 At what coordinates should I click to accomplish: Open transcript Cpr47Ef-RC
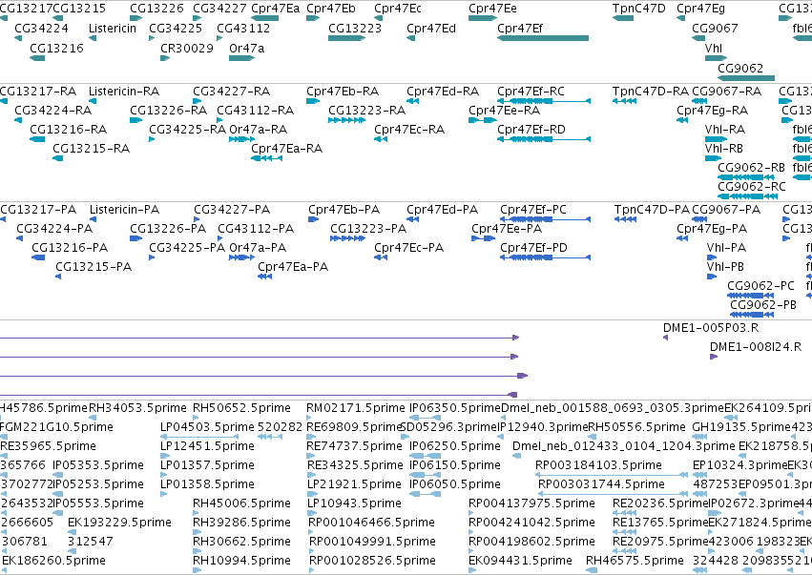tap(544, 101)
